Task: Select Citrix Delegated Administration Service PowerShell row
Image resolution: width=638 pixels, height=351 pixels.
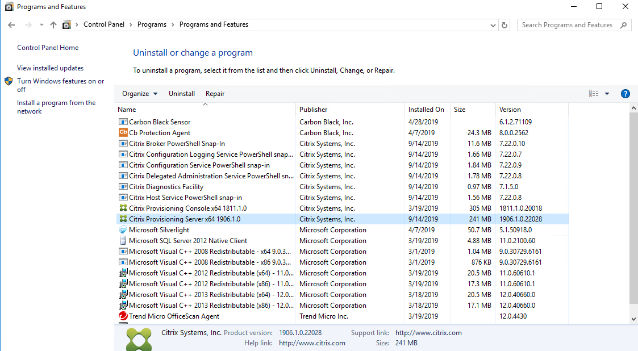Action: 342,175
